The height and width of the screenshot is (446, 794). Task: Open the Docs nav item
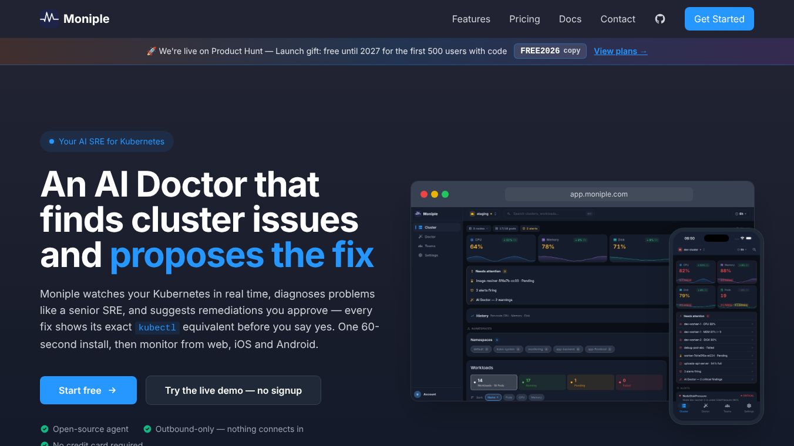570,19
